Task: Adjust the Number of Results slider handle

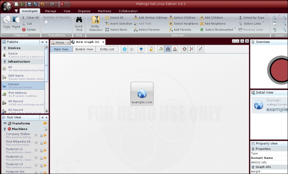Action: pyautogui.click(x=46, y=22)
